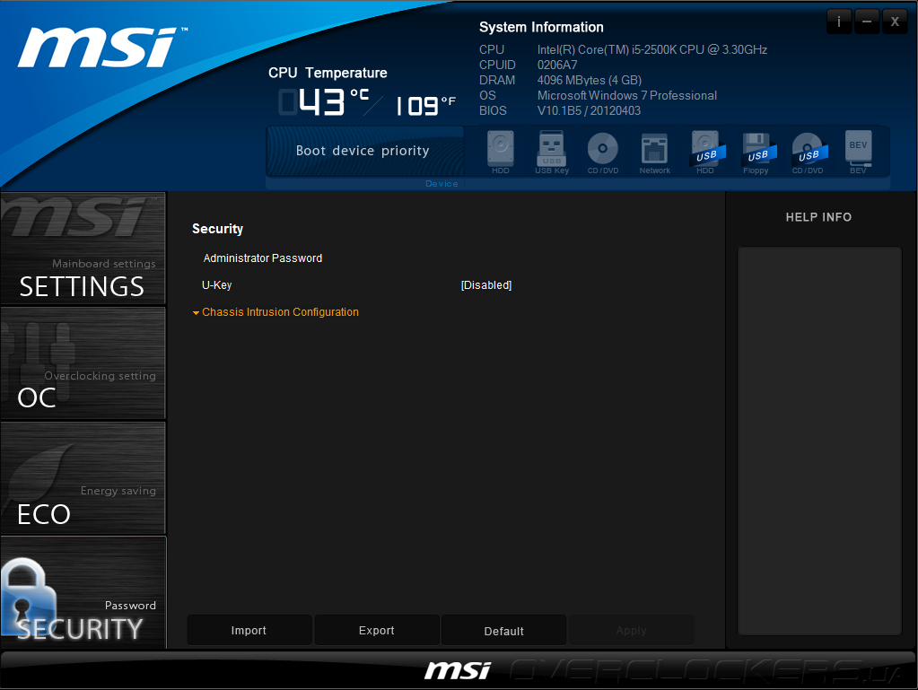The width and height of the screenshot is (918, 690).
Task: Minimize the MSI utility window
Action: (x=867, y=22)
